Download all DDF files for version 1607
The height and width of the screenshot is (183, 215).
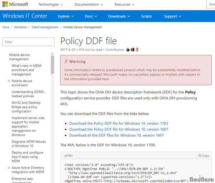[x=116, y=135]
